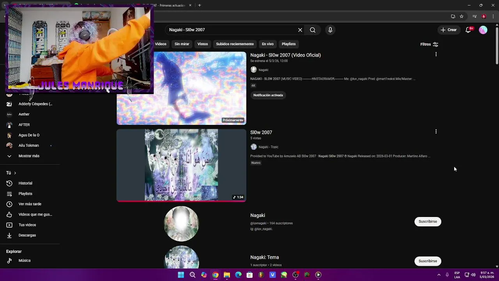This screenshot has height=281, width=499.
Task: Select the Sin mirar filter chip
Action: (182, 44)
